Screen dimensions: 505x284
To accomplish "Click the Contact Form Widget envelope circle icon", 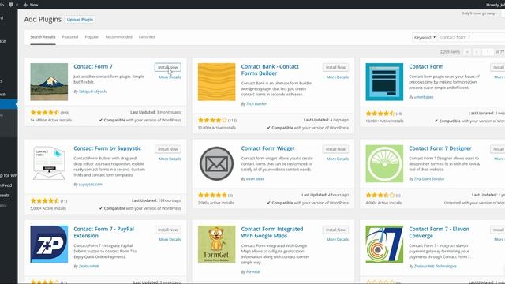I will tap(216, 163).
